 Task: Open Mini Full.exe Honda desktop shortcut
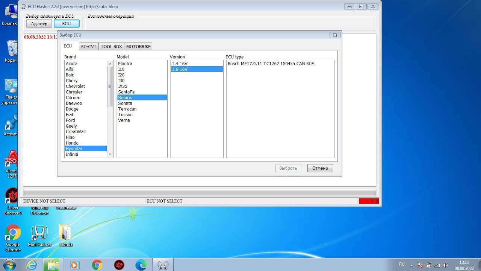(39, 236)
